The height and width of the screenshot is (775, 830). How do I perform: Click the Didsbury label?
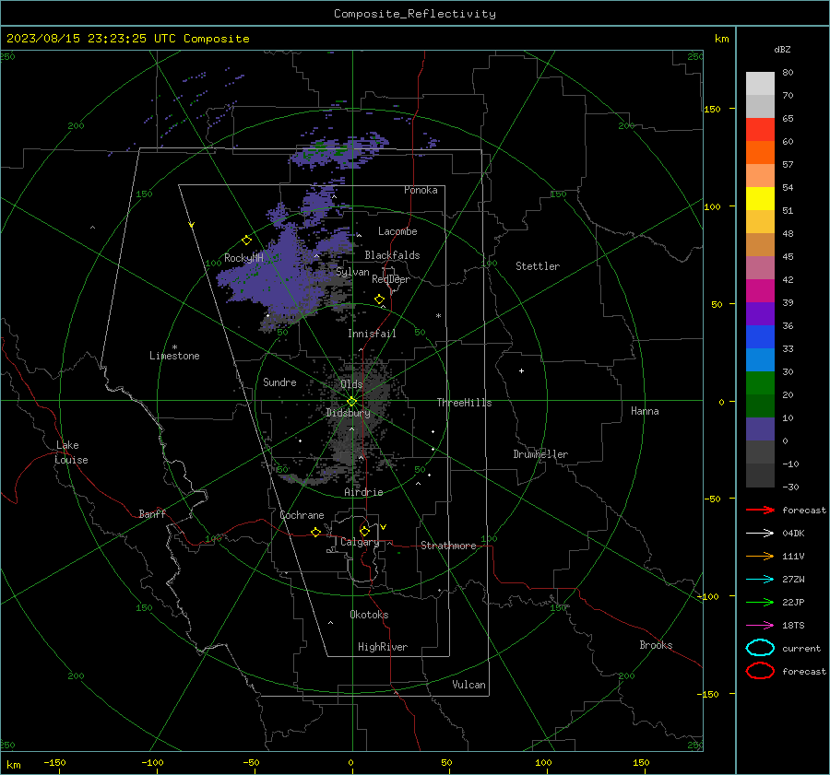(348, 413)
